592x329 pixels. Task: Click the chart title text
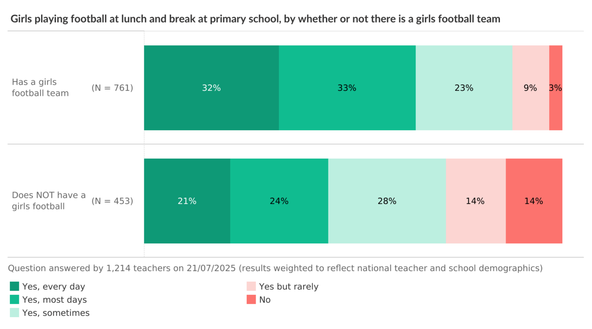pos(255,19)
